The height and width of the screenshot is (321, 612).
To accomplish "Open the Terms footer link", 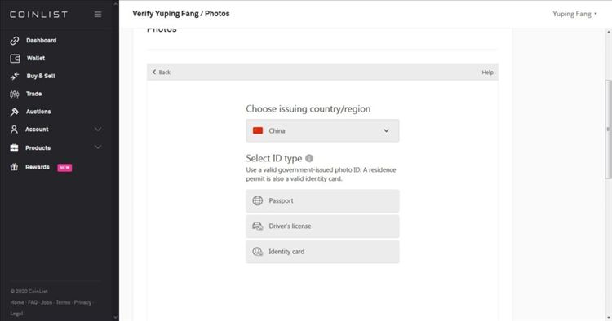I will tap(63, 302).
